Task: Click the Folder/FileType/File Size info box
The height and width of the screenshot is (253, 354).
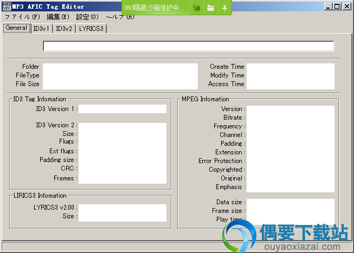Action: point(120,76)
